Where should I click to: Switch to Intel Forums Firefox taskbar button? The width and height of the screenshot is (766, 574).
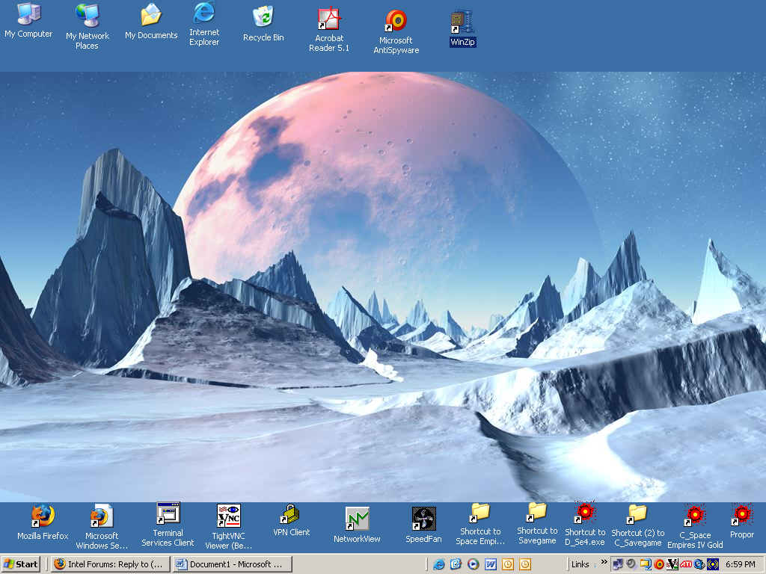[x=108, y=564]
